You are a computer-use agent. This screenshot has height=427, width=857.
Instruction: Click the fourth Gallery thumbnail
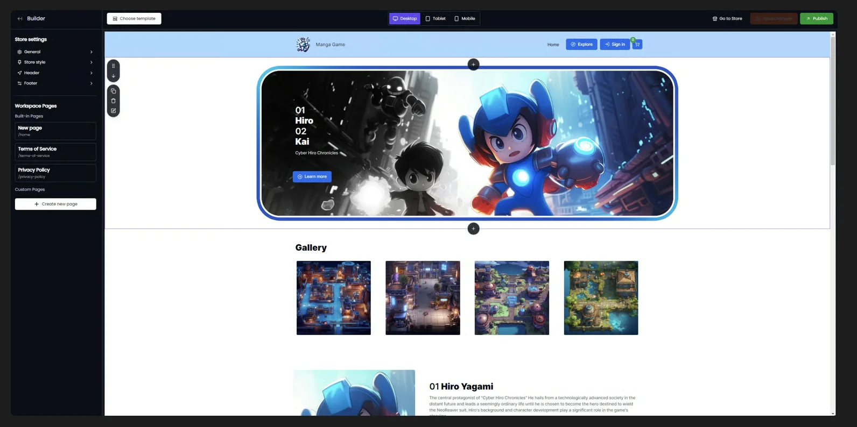(601, 298)
